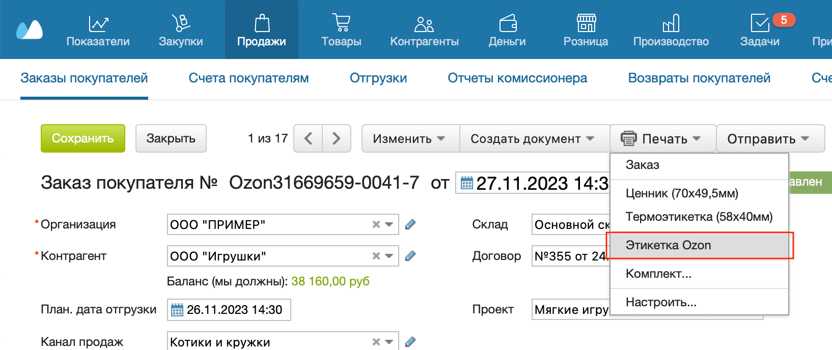The image size is (832, 350).
Task: Open calendar for order date
Action: (x=466, y=183)
